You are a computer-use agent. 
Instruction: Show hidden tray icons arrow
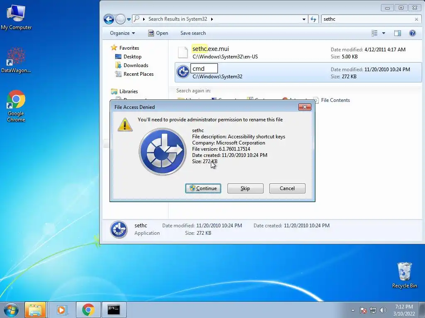353,310
